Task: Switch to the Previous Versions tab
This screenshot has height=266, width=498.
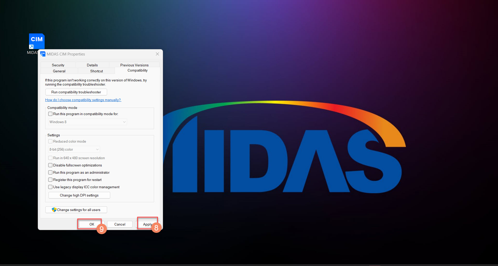Action: [134, 65]
